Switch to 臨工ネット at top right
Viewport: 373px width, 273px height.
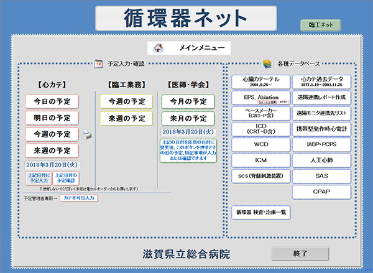(325, 25)
